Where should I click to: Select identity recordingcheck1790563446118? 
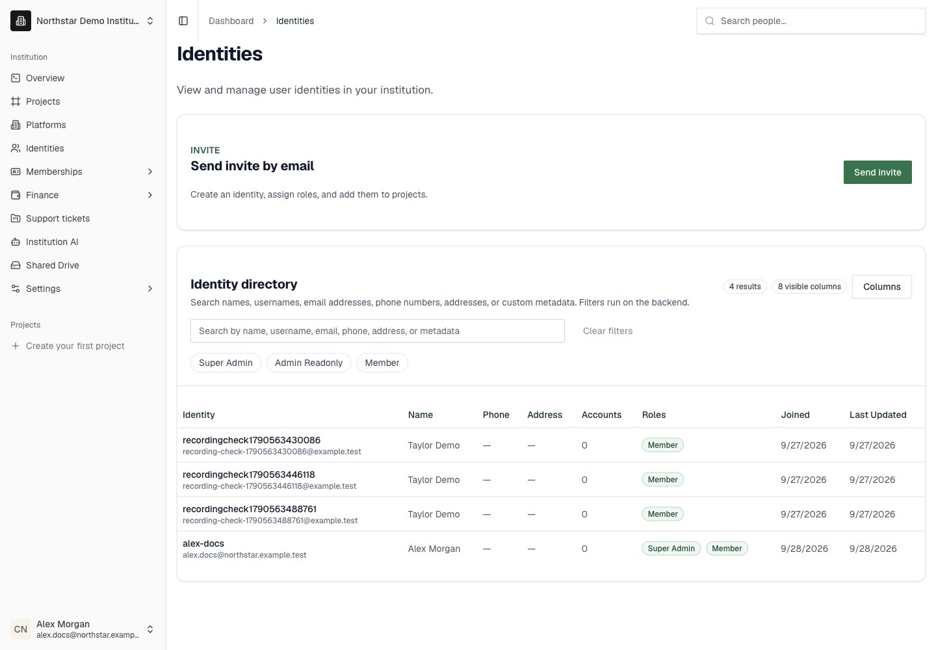(x=551, y=480)
